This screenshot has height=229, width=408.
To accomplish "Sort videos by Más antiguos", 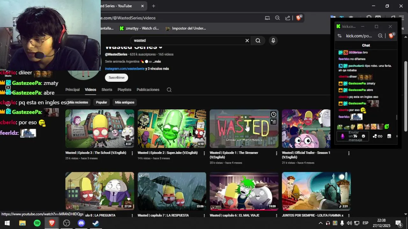I will click(125, 102).
